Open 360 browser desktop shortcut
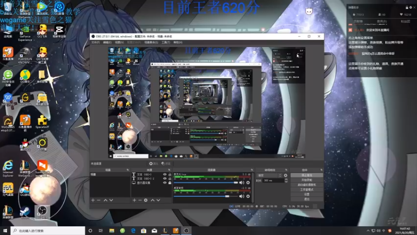The height and width of the screenshot is (235, 417). point(8,78)
